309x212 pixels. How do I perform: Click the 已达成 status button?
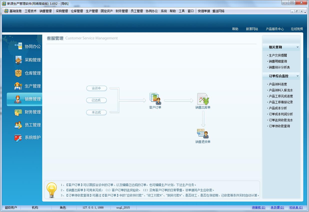pos(96,100)
